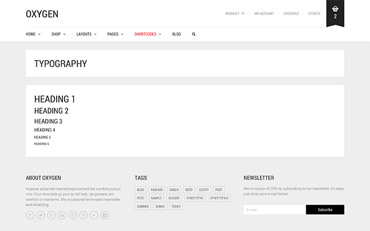Click the Pinterest footer icon
This screenshot has height=231, width=370.
(x=83, y=215)
